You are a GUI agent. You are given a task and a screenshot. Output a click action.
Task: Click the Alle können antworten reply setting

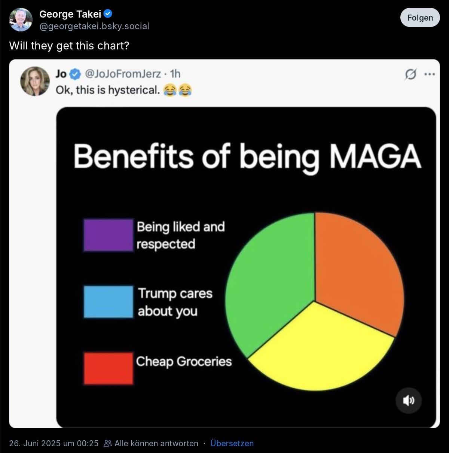tap(156, 444)
